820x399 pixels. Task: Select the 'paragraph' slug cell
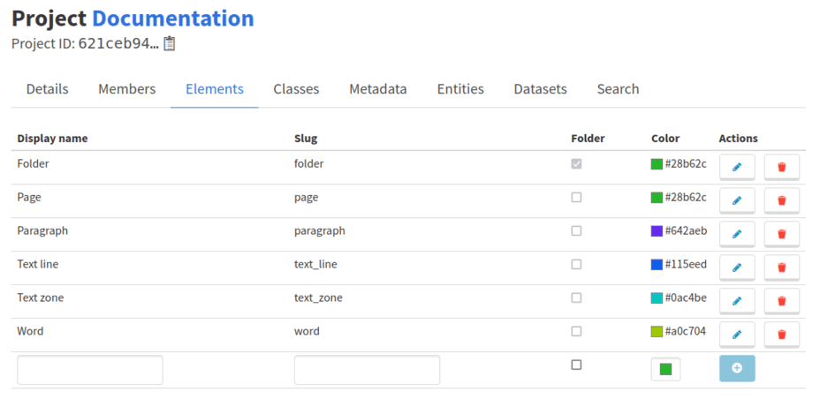click(x=320, y=230)
